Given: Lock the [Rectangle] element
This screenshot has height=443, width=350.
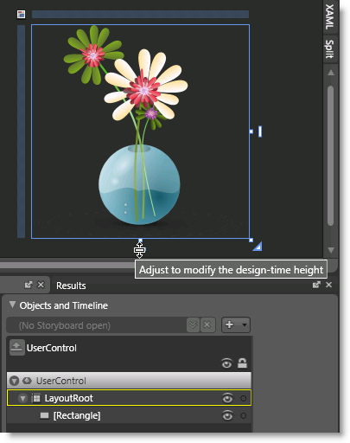Looking at the screenshot, I should [244, 415].
